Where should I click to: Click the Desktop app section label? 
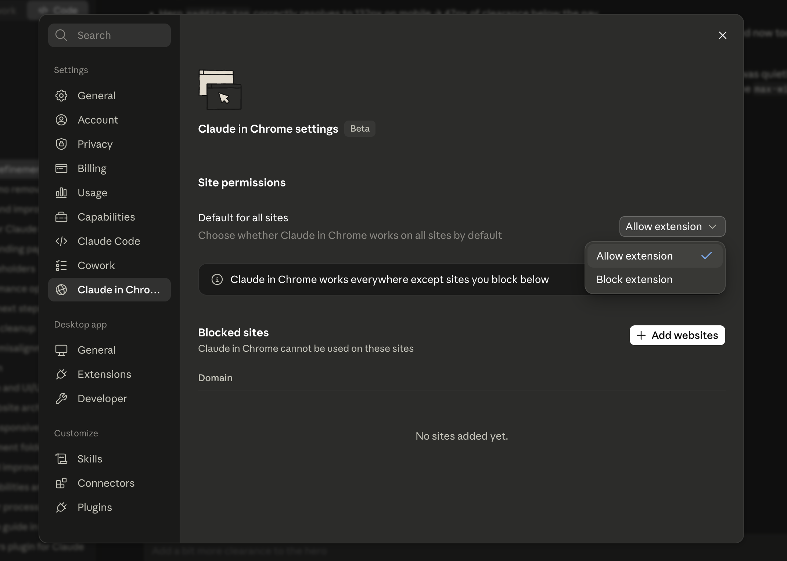point(80,324)
